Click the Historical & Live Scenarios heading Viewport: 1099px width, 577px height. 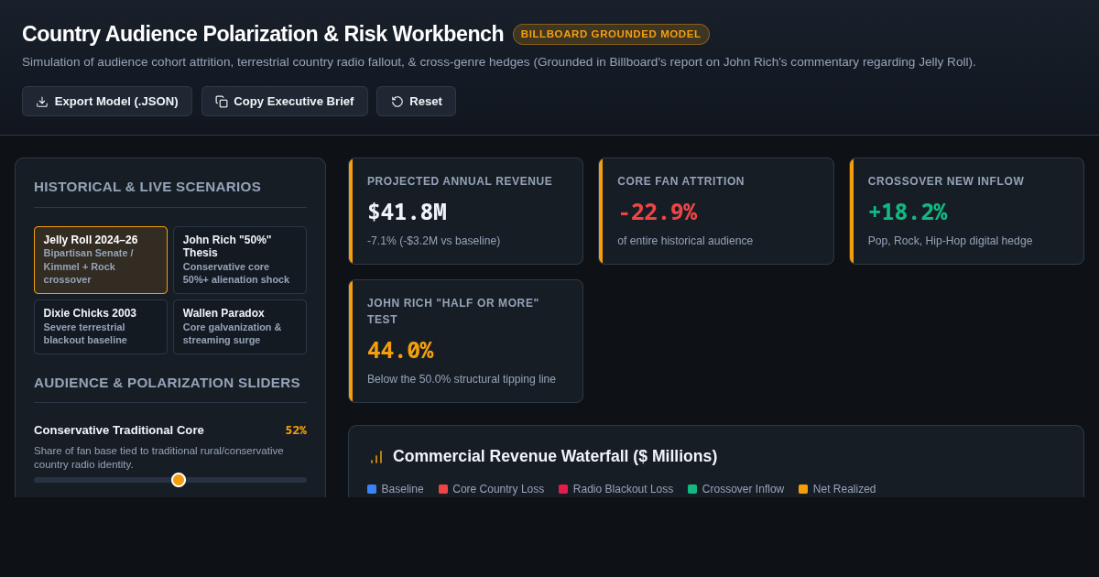[x=147, y=187]
